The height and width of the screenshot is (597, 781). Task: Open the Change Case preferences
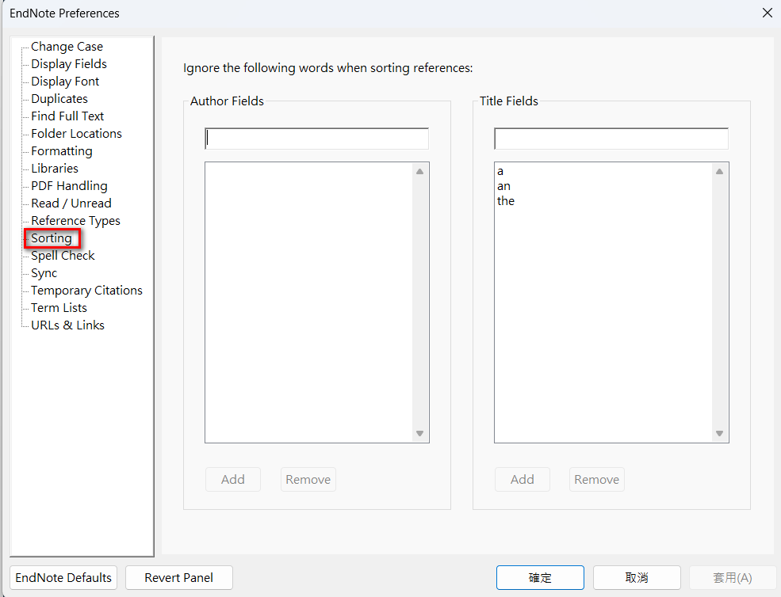tap(67, 47)
